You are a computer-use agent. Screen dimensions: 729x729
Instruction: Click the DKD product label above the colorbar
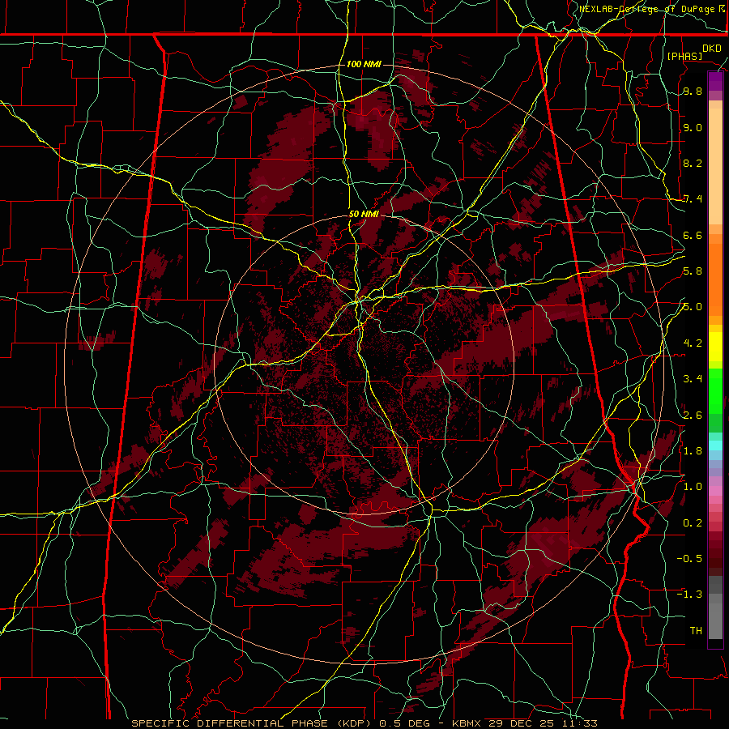[x=712, y=49]
